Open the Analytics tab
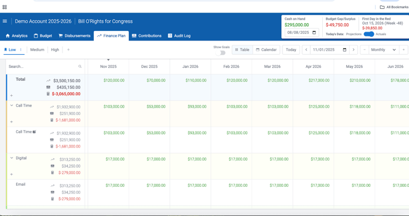 click(x=17, y=36)
